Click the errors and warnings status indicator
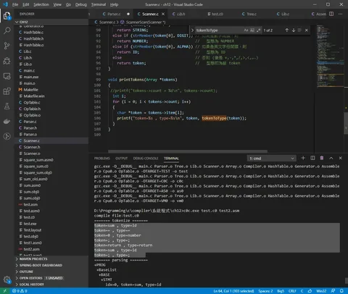348x294 pixels. coord(20,291)
